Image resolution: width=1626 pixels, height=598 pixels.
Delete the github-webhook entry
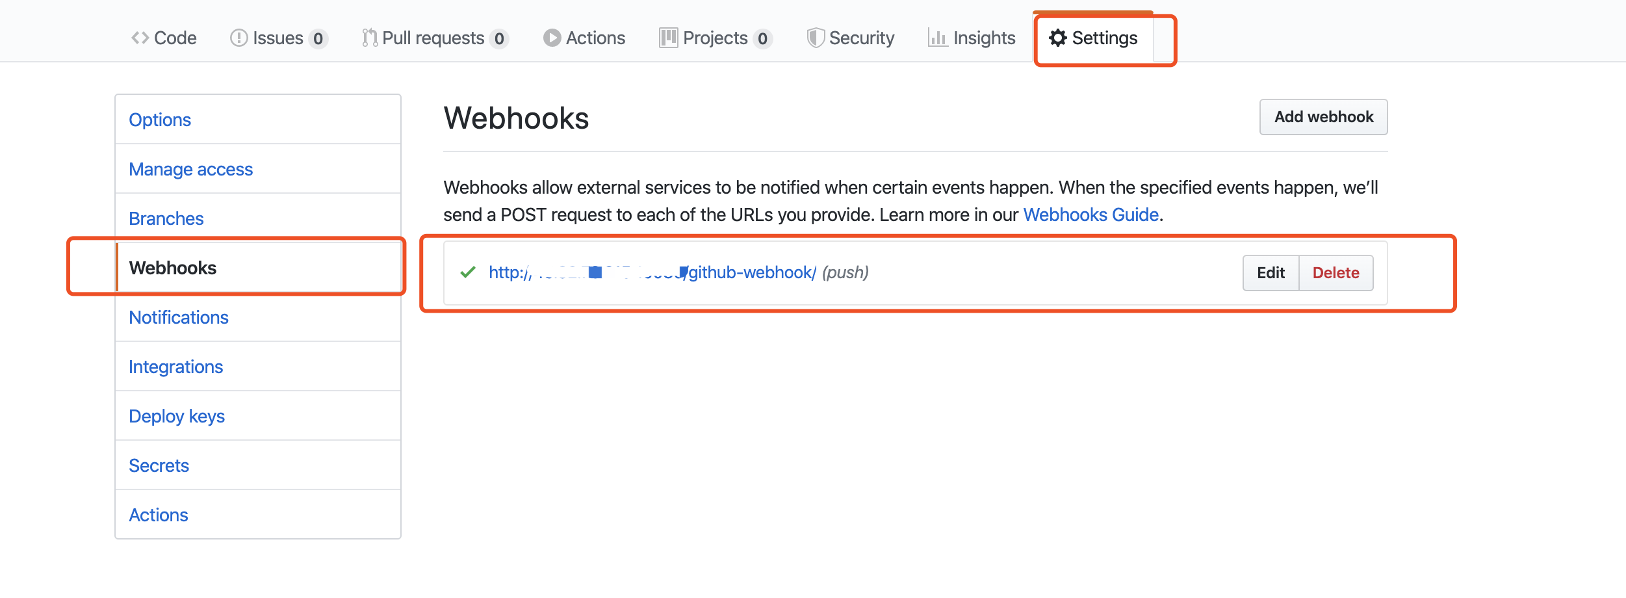point(1336,273)
